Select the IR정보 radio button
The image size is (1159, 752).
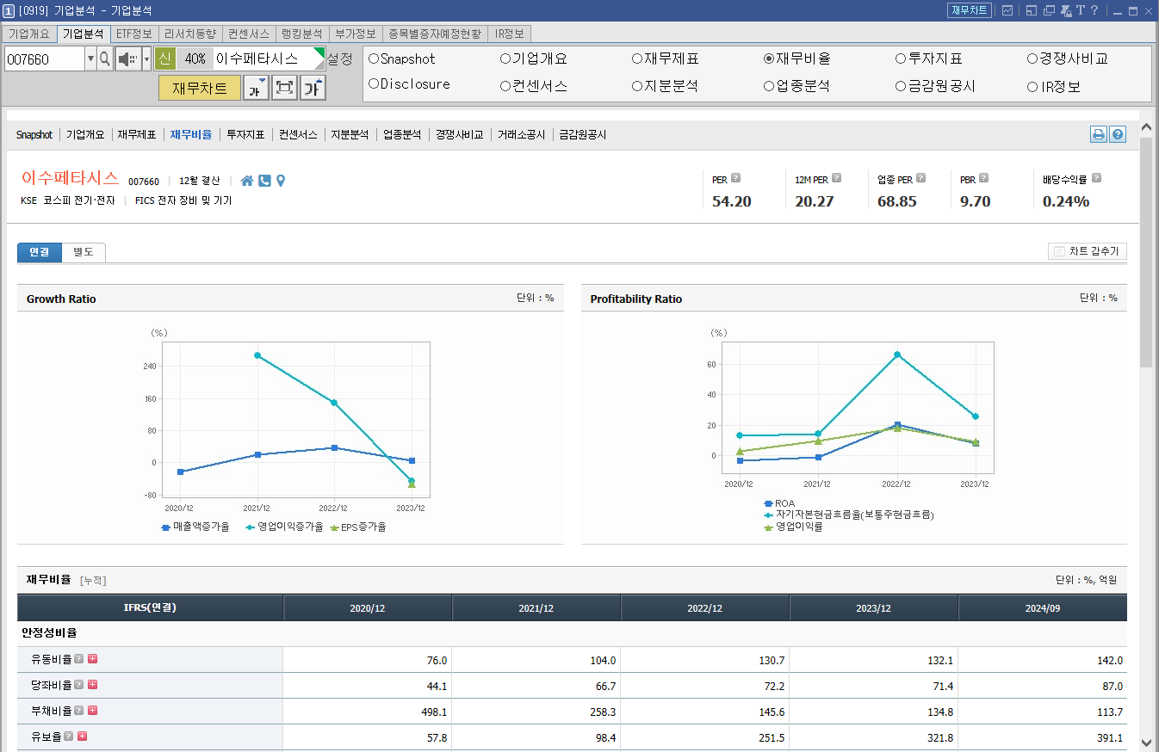click(1032, 87)
